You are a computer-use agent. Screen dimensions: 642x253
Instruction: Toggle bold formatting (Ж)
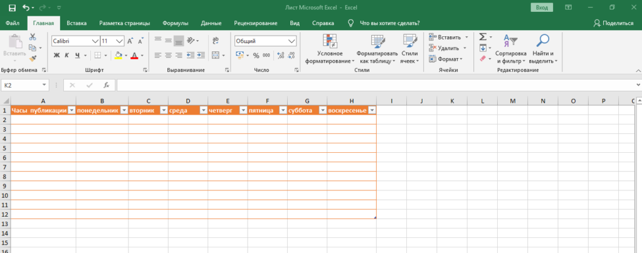(x=56, y=56)
